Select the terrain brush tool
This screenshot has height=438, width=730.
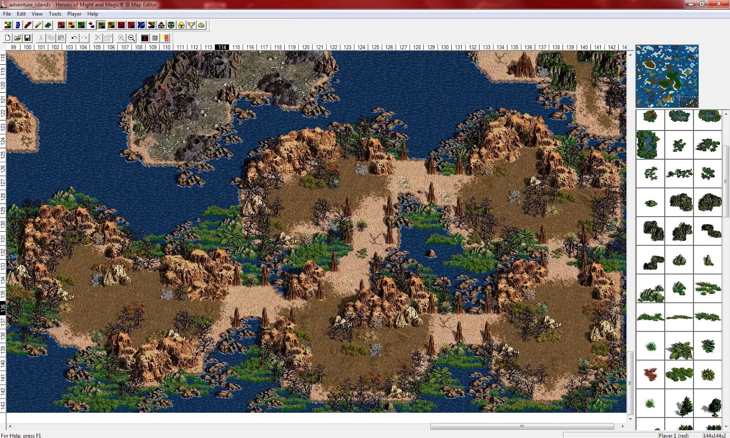(8, 25)
